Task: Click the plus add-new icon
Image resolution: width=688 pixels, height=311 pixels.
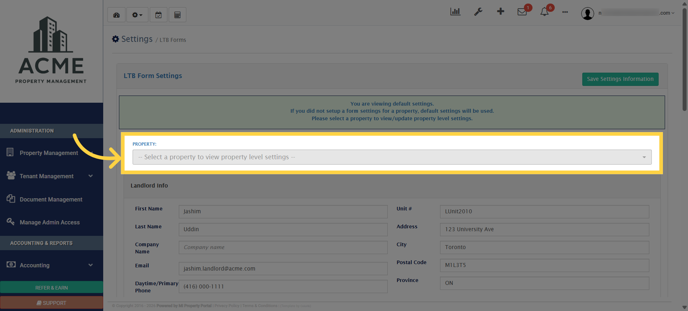Action: coord(501,11)
